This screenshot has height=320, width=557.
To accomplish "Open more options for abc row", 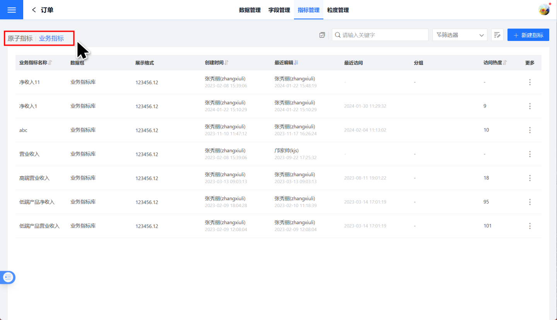I will click(530, 130).
